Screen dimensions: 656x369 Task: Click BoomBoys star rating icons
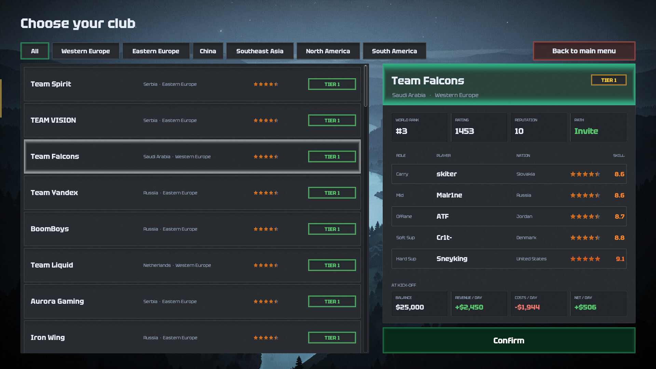(x=266, y=229)
